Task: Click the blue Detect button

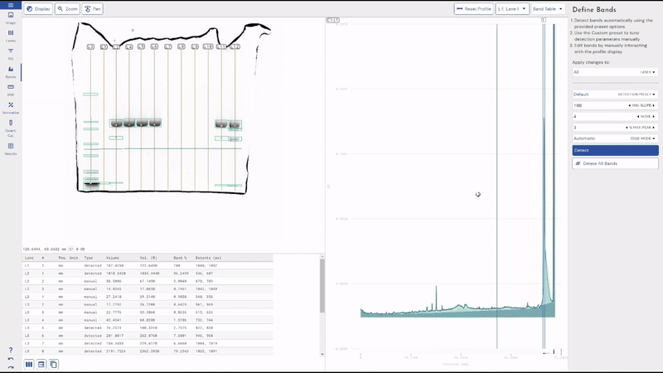Action: click(x=615, y=150)
